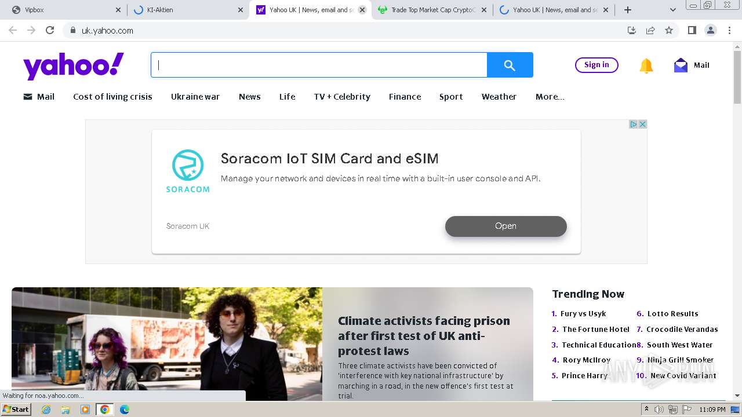Open Internet Explorer from the taskbar
Screen dimensions: 742x417
coord(46,409)
